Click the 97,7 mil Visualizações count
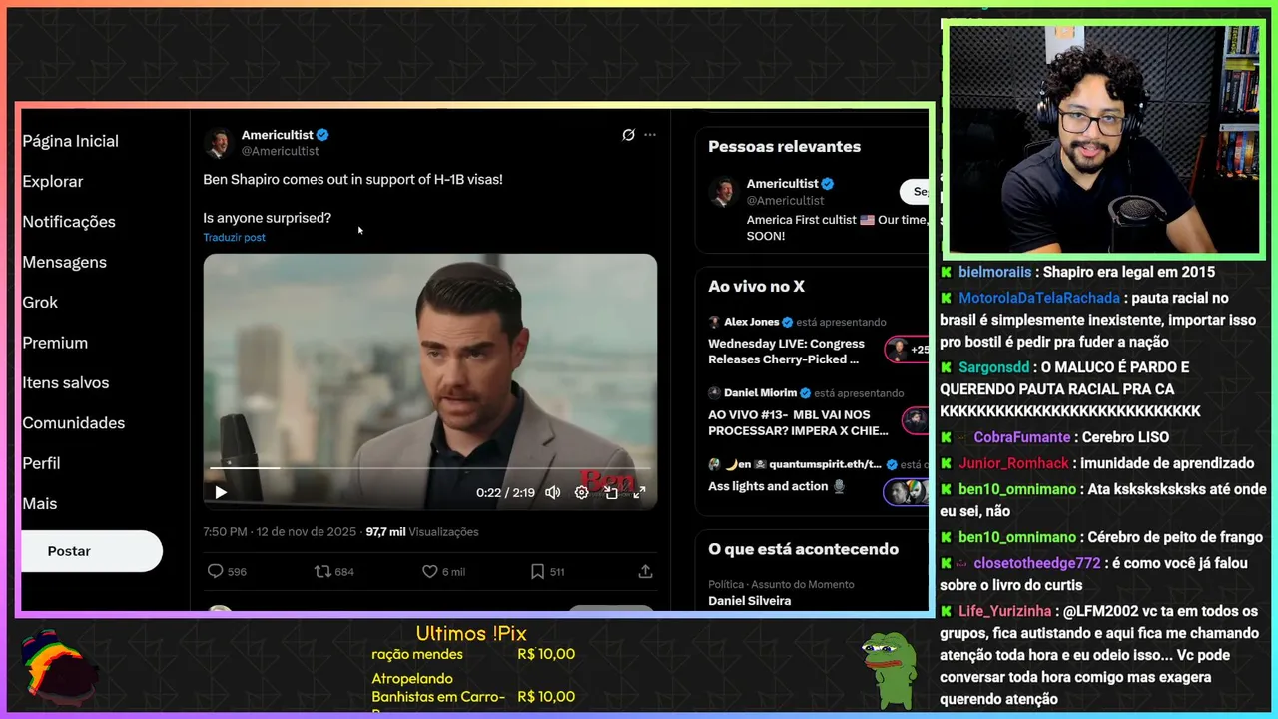The width and height of the screenshot is (1278, 719). 422,532
